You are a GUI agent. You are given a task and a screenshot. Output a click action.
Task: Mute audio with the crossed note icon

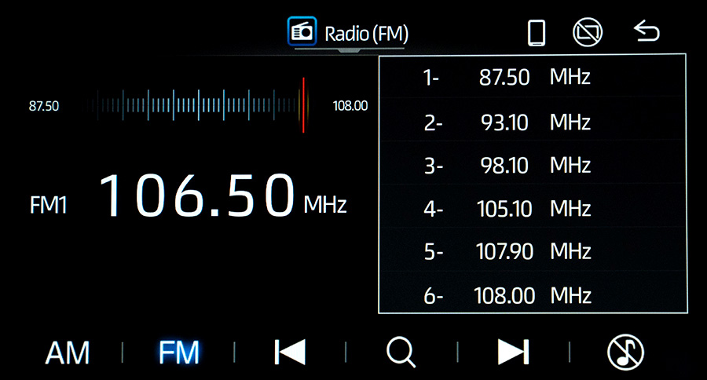click(x=626, y=353)
